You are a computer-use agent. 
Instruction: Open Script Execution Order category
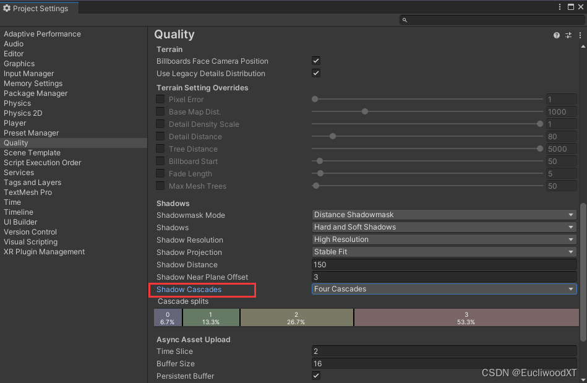42,163
